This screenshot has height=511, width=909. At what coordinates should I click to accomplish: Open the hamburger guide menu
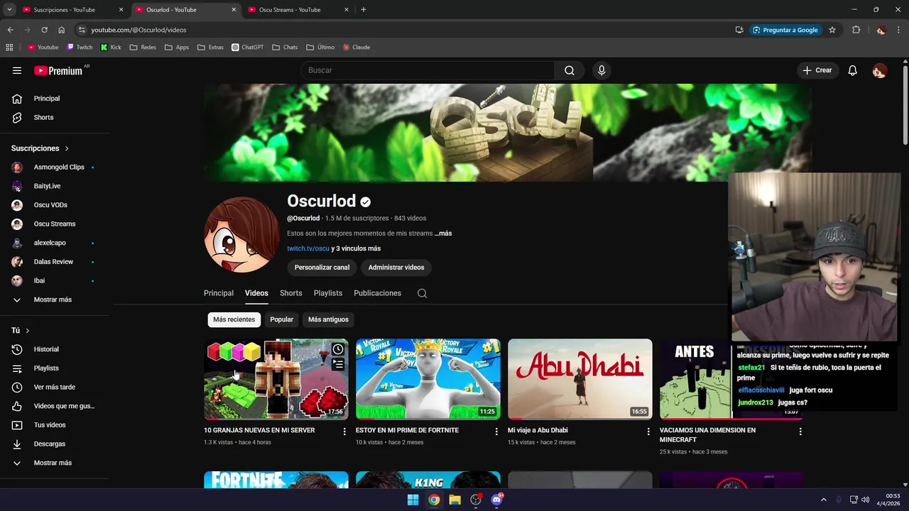pyautogui.click(x=17, y=70)
